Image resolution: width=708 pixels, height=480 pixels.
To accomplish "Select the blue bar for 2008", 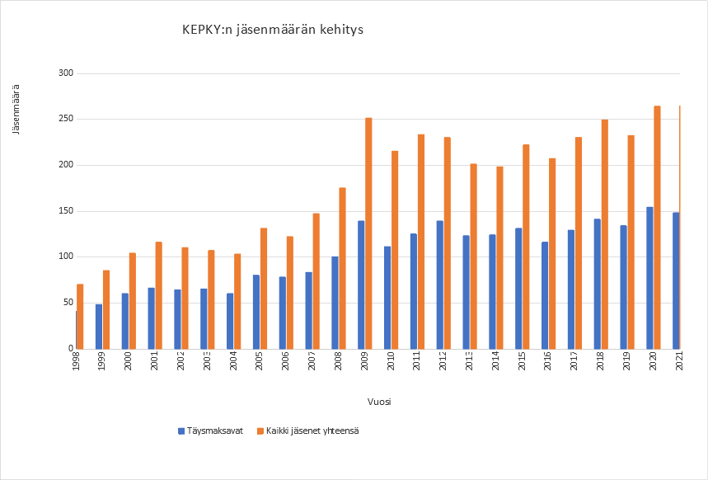I will [x=335, y=303].
